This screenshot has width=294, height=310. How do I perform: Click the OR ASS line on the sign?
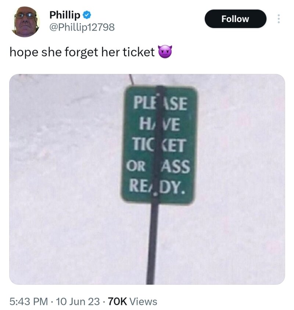158,166
